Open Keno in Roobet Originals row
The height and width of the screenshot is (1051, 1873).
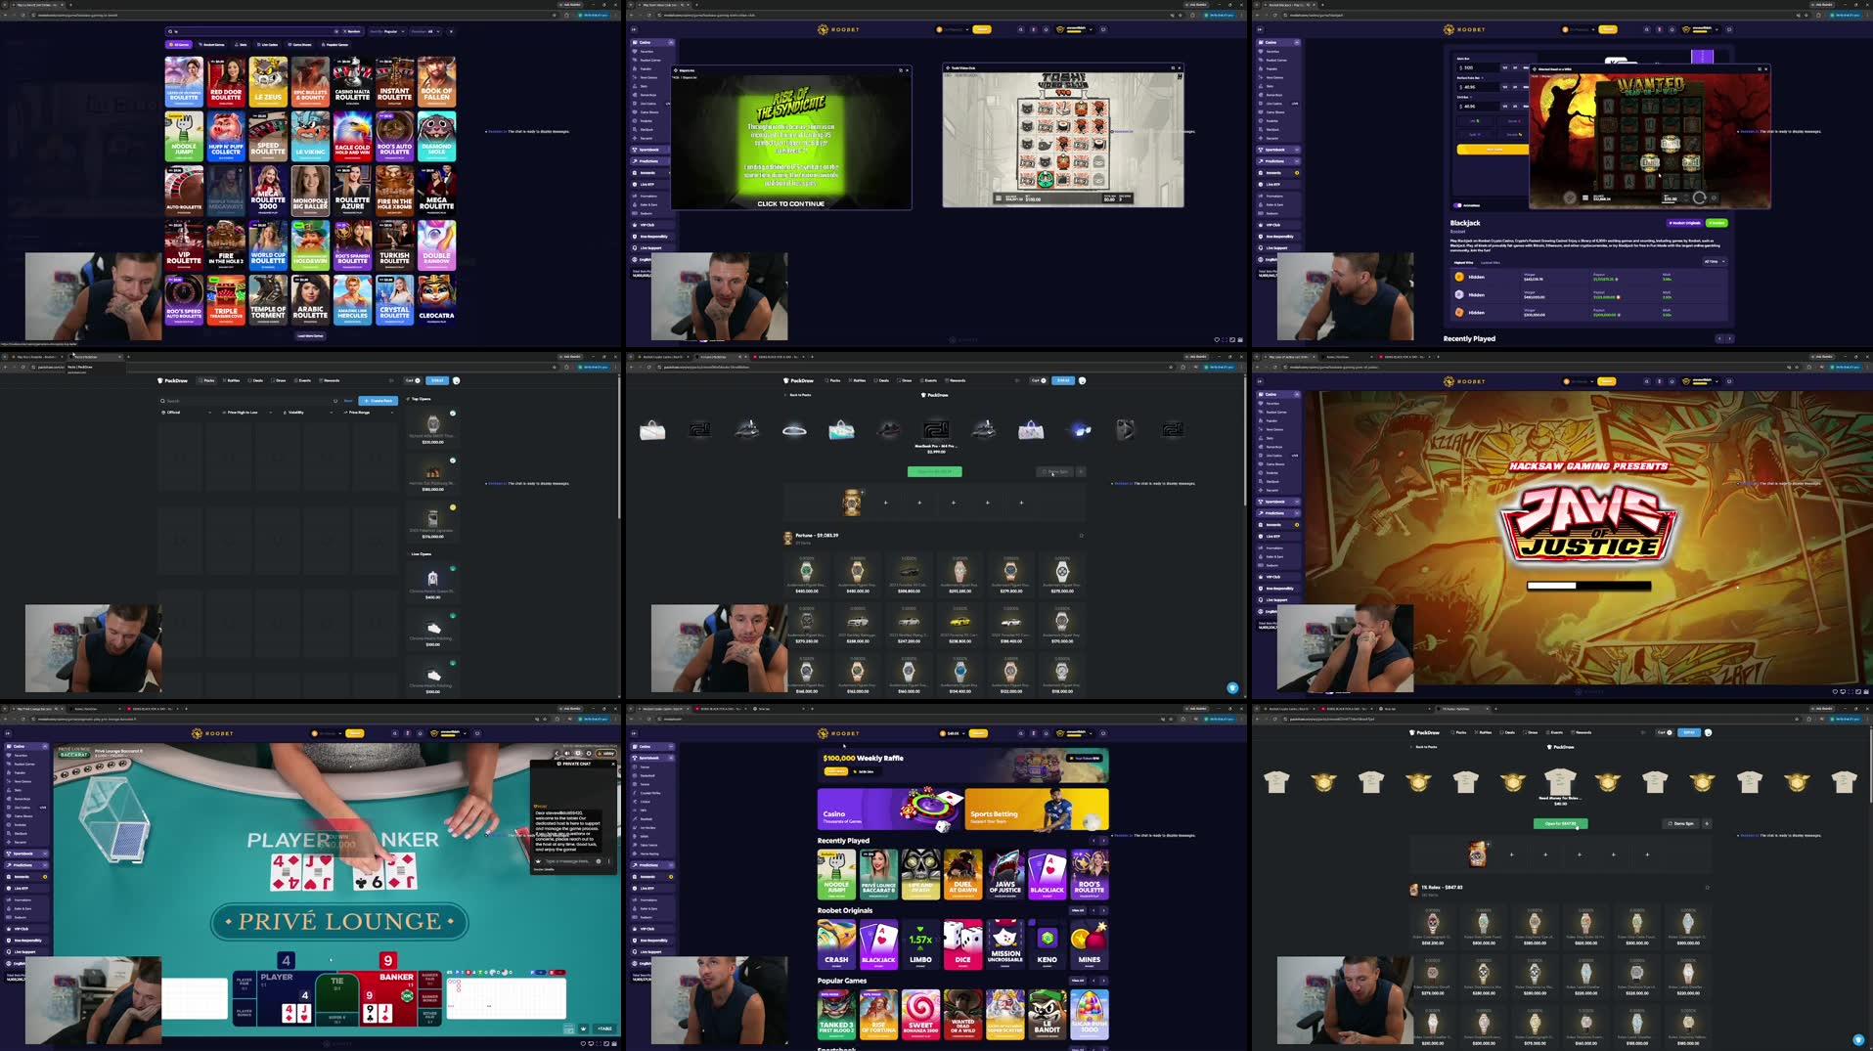[x=1047, y=944]
